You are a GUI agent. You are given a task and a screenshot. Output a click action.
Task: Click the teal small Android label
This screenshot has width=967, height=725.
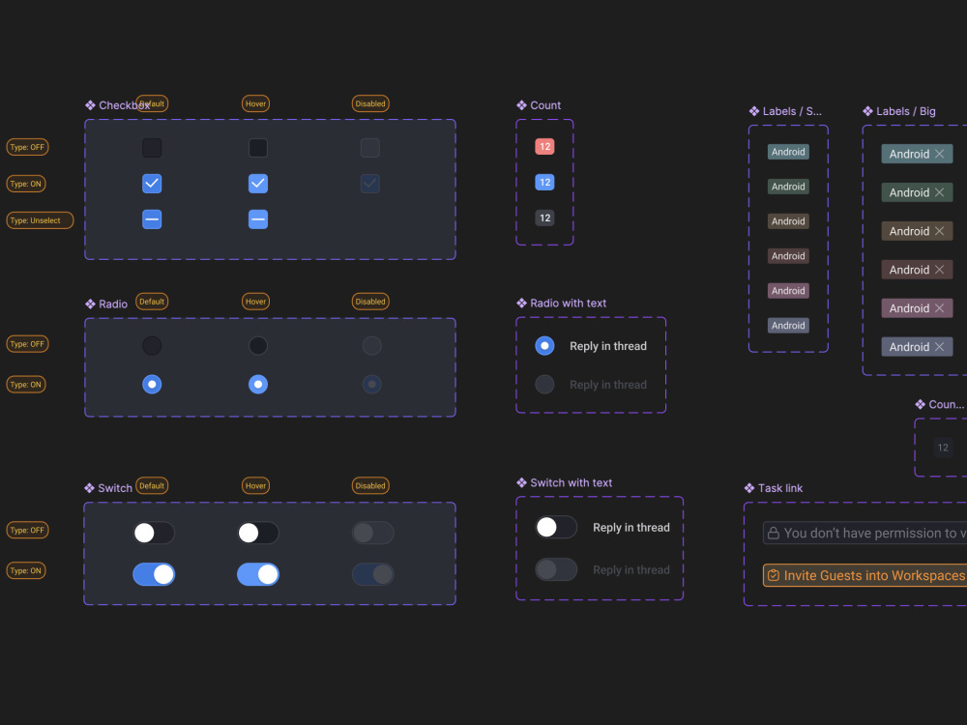pos(788,152)
